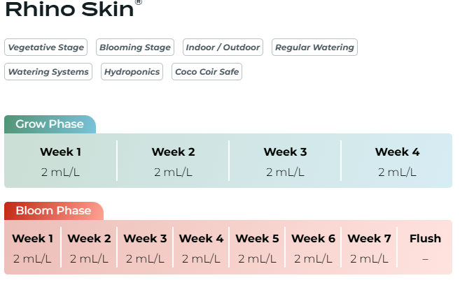Click Grow Phase Week 3 cell
This screenshot has height=294, width=460.
click(285, 161)
